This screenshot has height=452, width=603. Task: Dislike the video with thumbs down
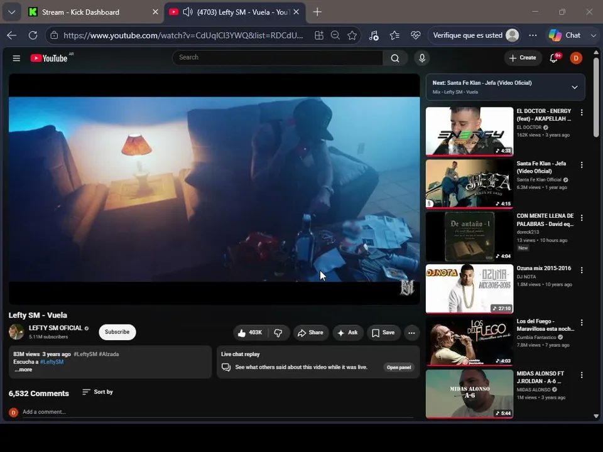click(x=278, y=333)
